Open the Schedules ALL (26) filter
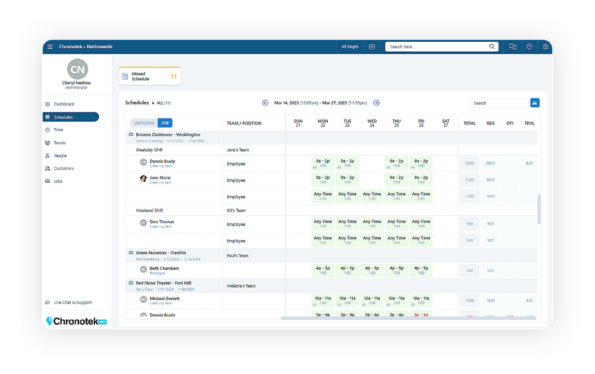 tap(164, 103)
